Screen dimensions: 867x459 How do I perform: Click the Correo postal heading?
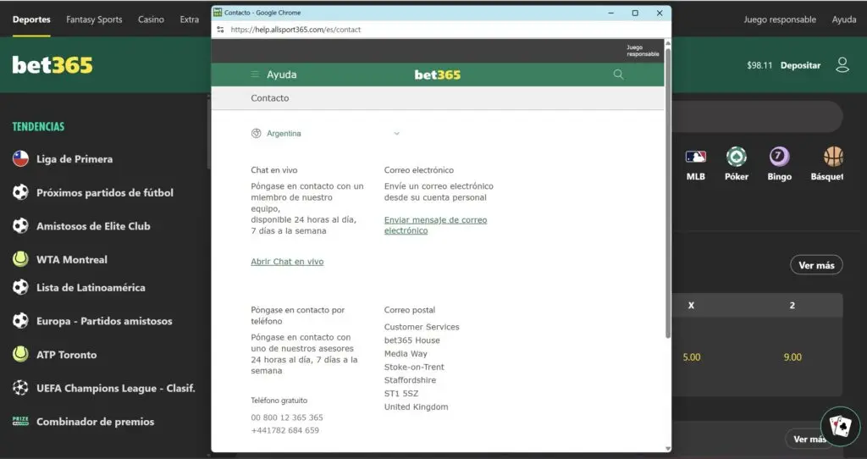click(x=410, y=310)
